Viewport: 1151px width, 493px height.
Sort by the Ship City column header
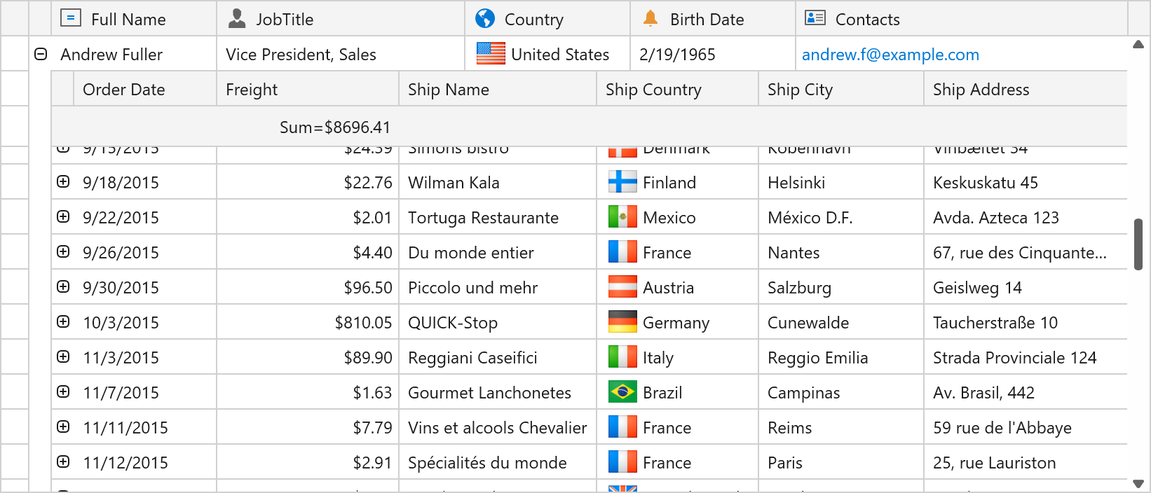[x=800, y=90]
